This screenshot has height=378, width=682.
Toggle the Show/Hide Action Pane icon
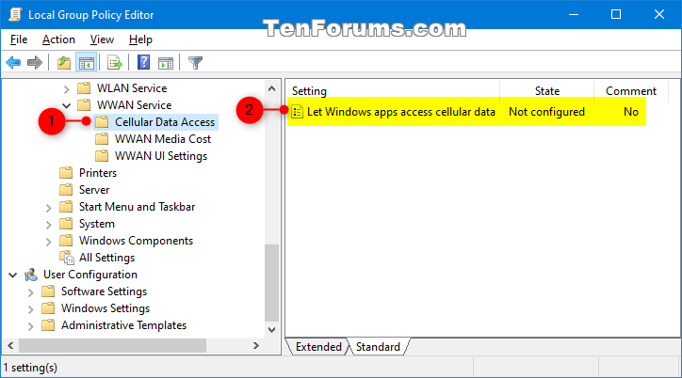click(166, 63)
